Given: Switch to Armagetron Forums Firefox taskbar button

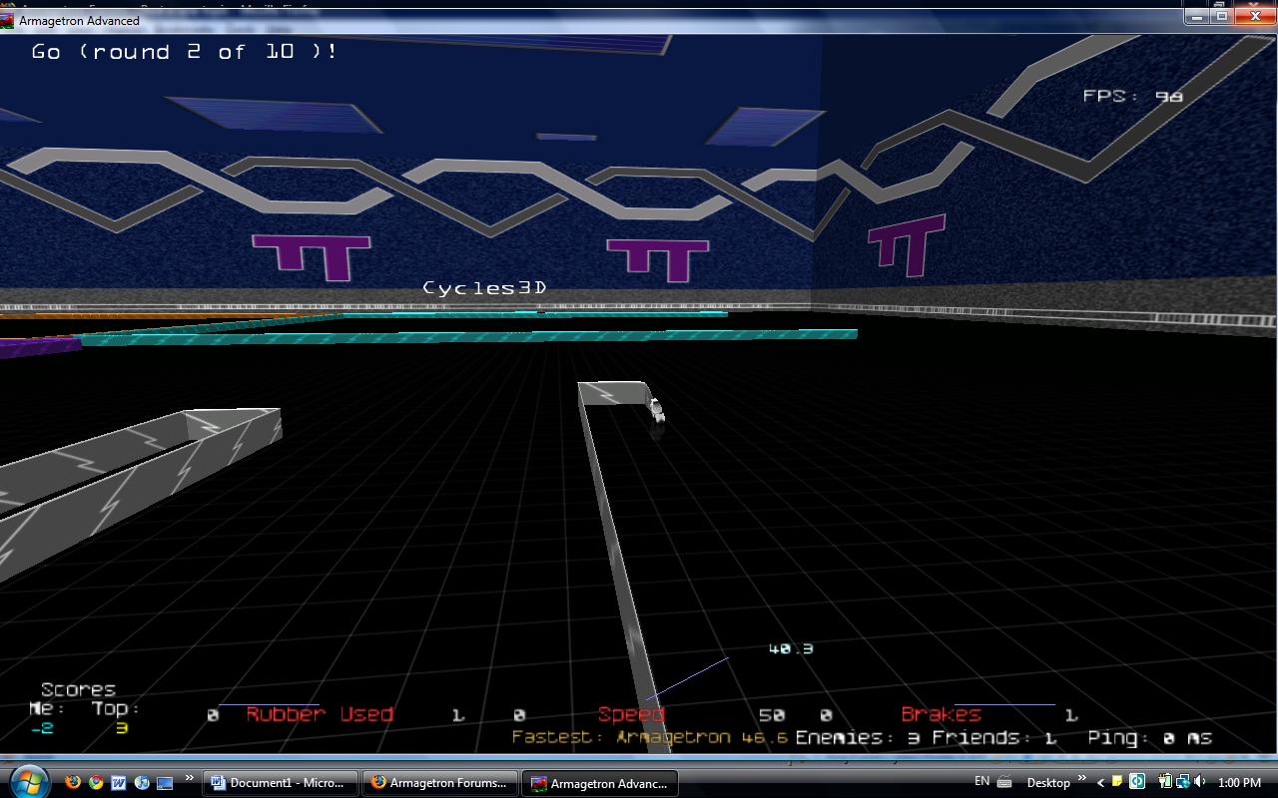Looking at the screenshot, I should [x=438, y=783].
